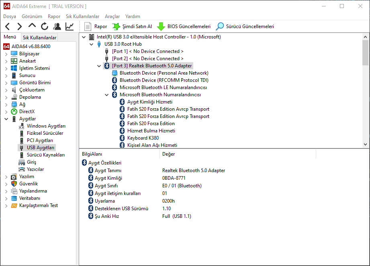Select Port 2 No Device Connected row

coord(147,59)
